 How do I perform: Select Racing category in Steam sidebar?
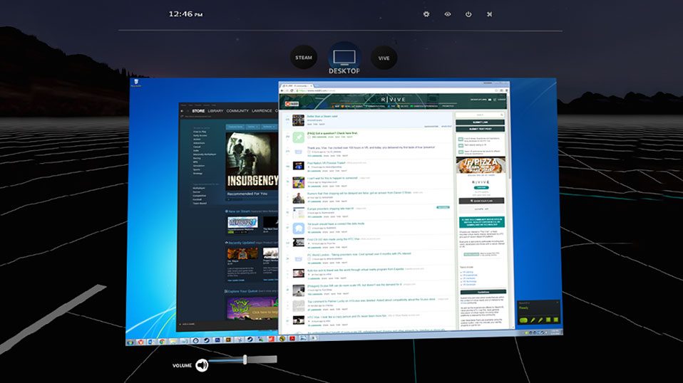(197, 158)
